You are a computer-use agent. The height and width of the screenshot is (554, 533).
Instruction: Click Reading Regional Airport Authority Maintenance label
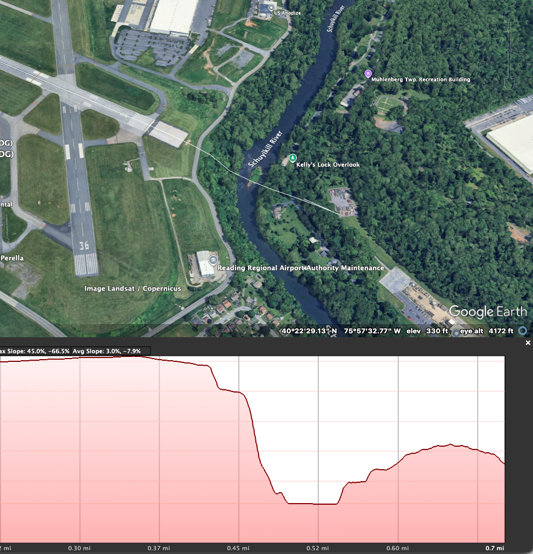(301, 268)
